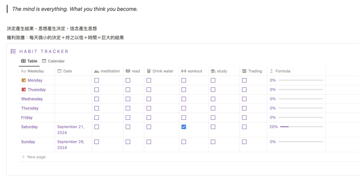The width and height of the screenshot is (359, 179).
Task: Check Wednesday's Drink water checkbox
Action: pos(149,99)
